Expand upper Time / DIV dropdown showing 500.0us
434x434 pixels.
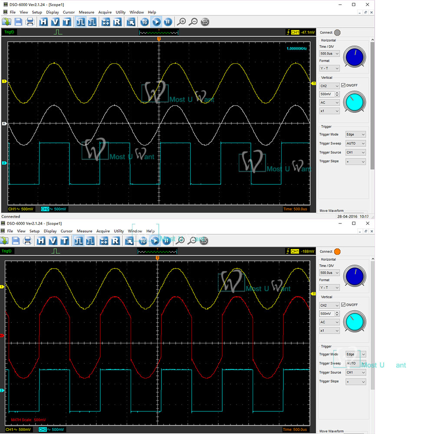(x=329, y=53)
